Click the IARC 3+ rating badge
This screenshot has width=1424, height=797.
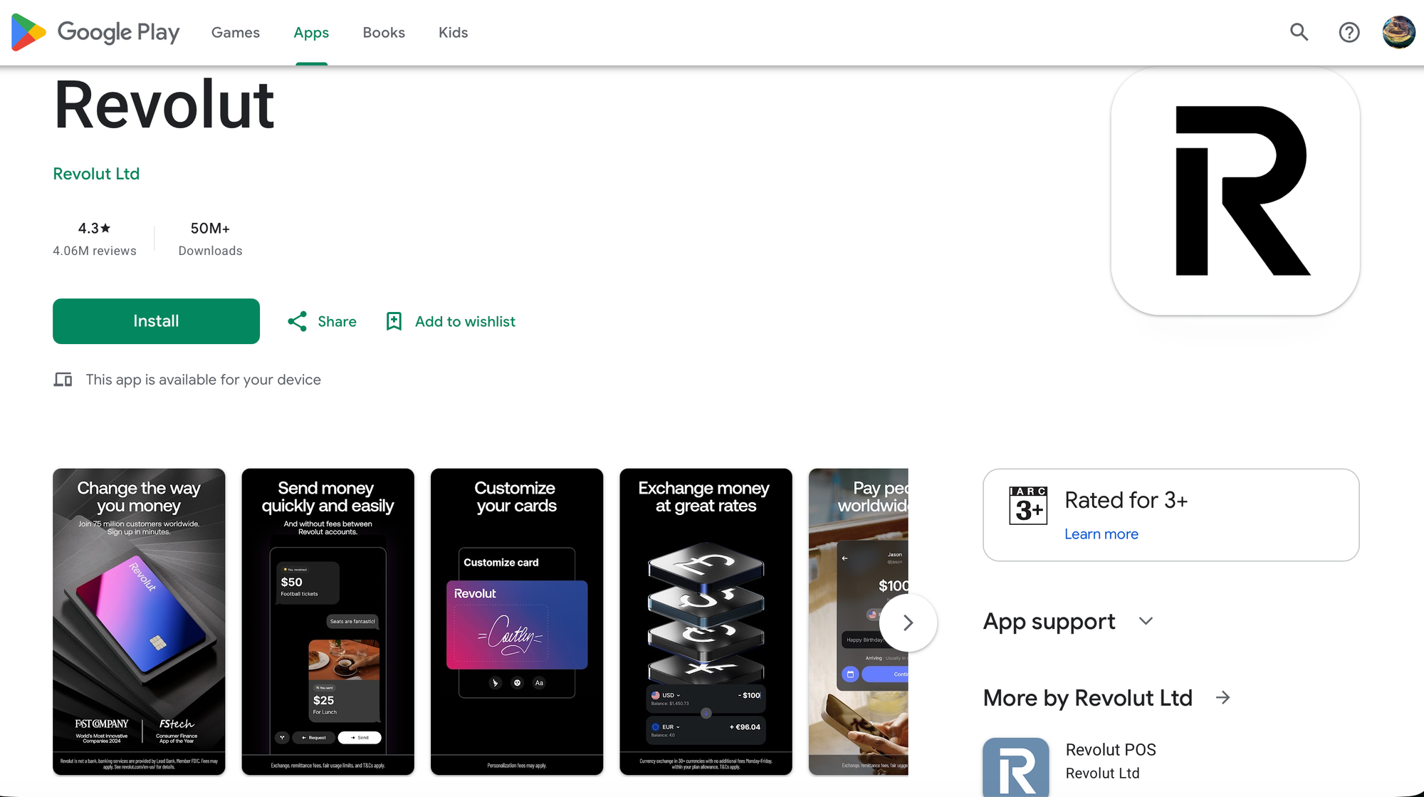[x=1028, y=506]
